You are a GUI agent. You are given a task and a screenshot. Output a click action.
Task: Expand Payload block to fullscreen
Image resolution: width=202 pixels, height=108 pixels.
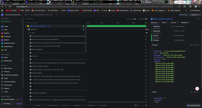198,45
